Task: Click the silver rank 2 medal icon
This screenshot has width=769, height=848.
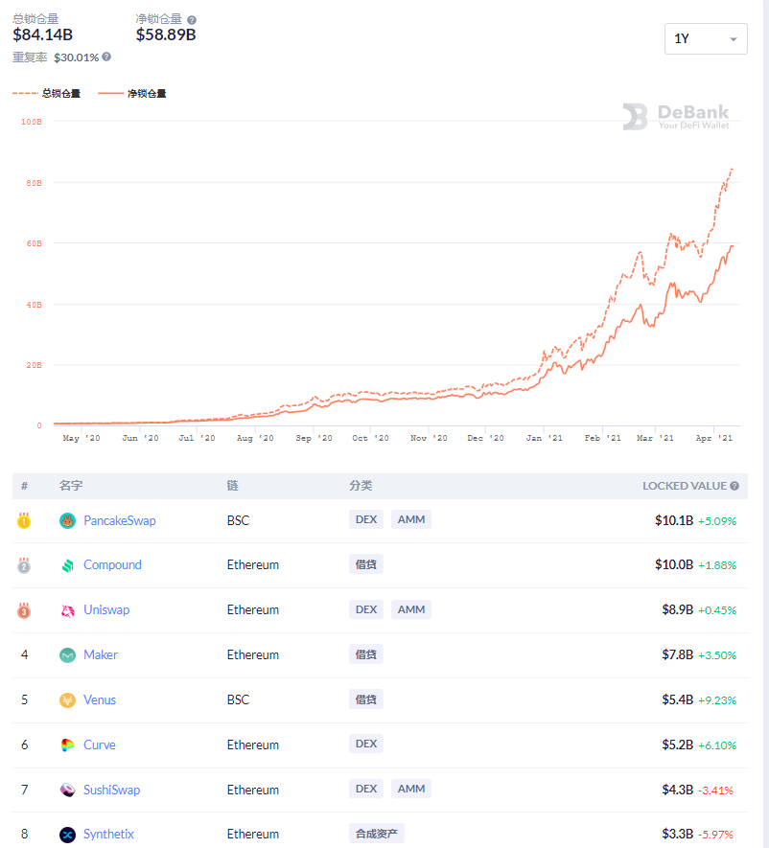Action: tap(24, 565)
